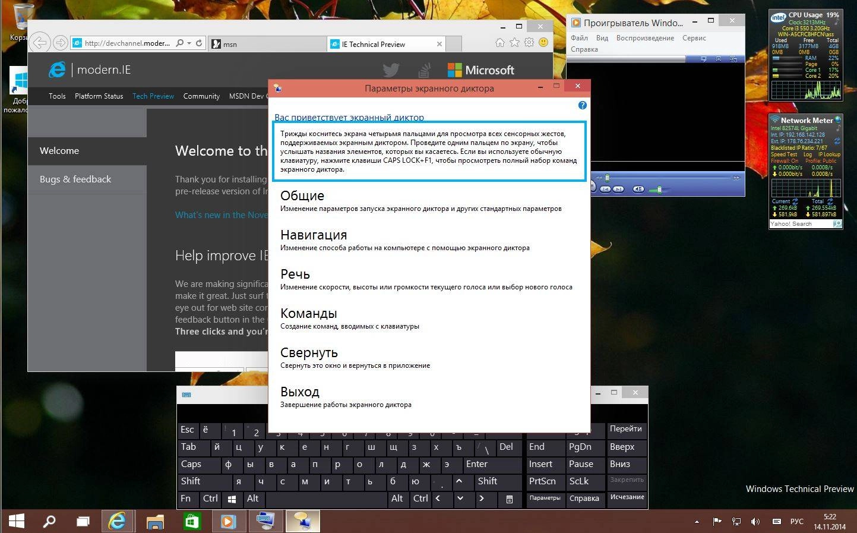This screenshot has width=857, height=533.
Task: Toggle the Fn key on on-screen keyboard
Action: [188, 499]
